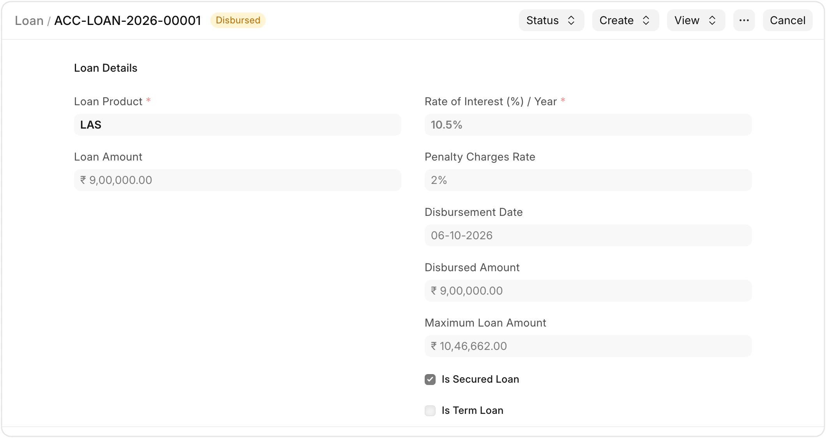Click the Rate of Interest (%) / Year label
Screen dimensions: 826x438
coord(491,102)
